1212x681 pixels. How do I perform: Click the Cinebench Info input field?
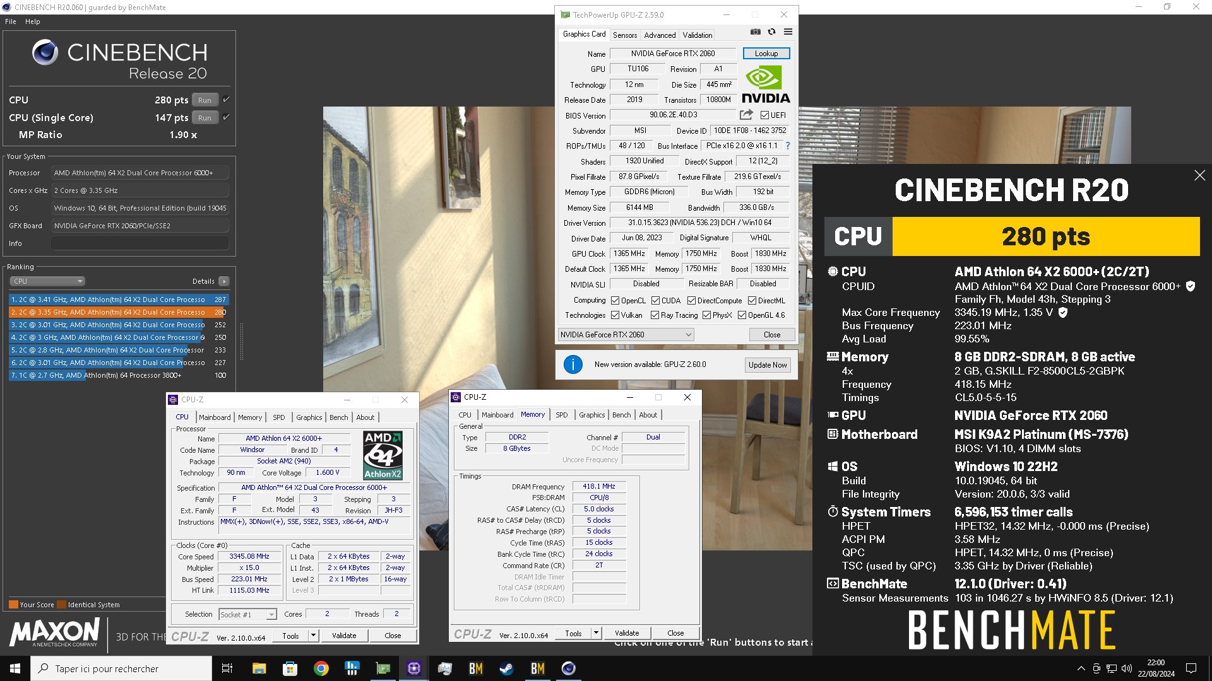(x=140, y=243)
